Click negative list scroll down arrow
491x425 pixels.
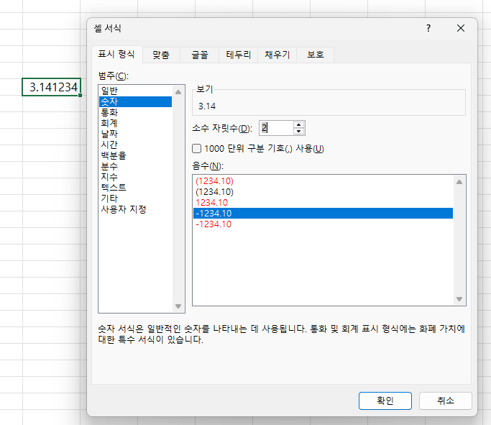[459, 298]
